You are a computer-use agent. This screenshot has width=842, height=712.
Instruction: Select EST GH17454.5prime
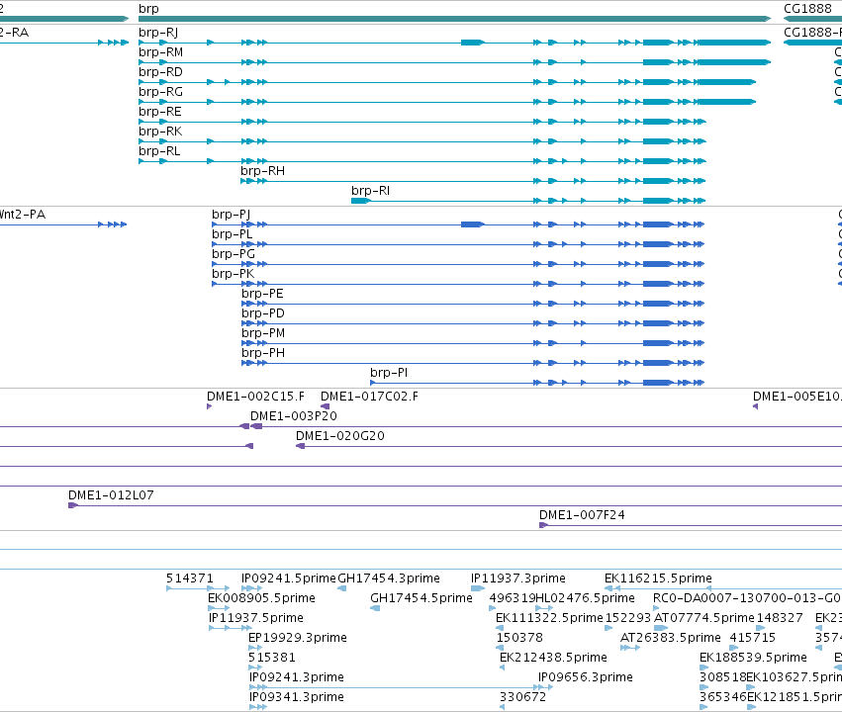tap(421, 598)
